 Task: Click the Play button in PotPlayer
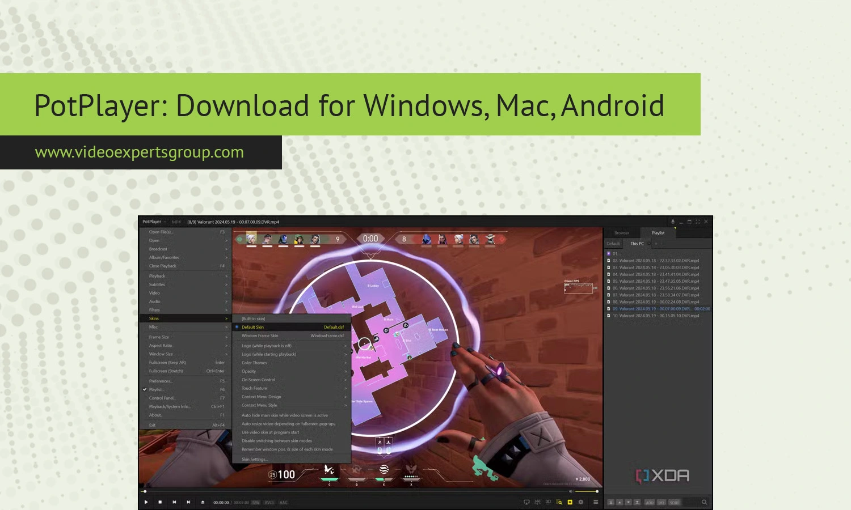click(146, 502)
